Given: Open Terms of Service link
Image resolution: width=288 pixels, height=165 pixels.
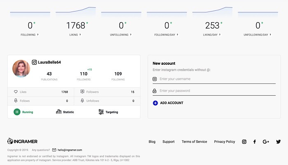Looking at the screenshot, I should click(194, 141).
